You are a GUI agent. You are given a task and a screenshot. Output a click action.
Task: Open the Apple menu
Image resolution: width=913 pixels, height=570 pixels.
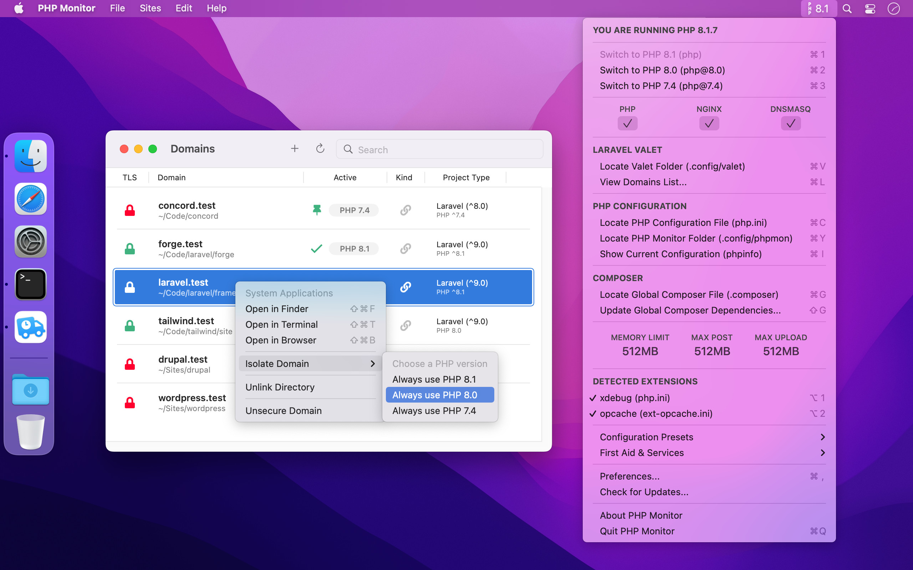19,8
